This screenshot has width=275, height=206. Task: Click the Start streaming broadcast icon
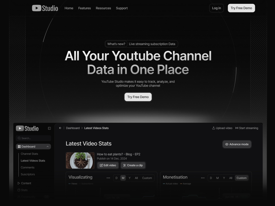pyautogui.click(x=237, y=128)
